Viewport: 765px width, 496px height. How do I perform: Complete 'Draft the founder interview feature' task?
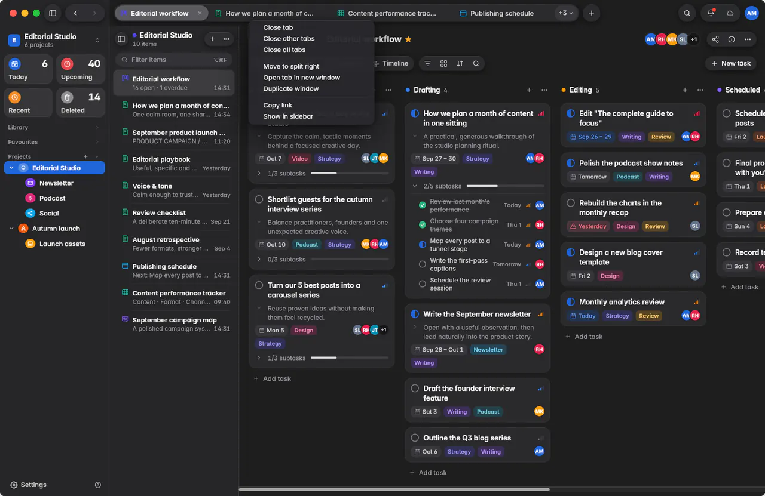pyautogui.click(x=415, y=389)
